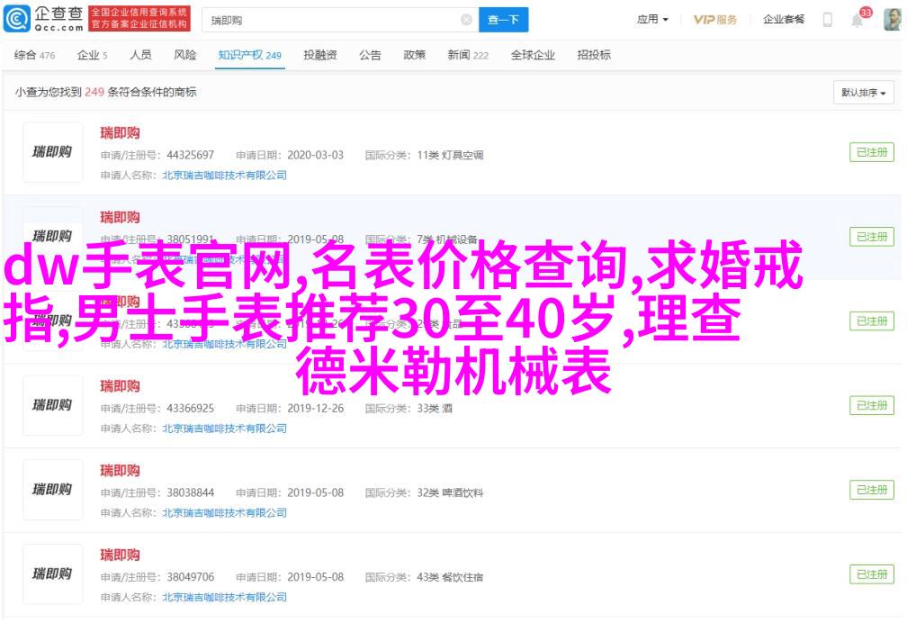The width and height of the screenshot is (907, 623).
Task: Open applicant link in 32类 啤酒饮料 row
Action: point(224,513)
